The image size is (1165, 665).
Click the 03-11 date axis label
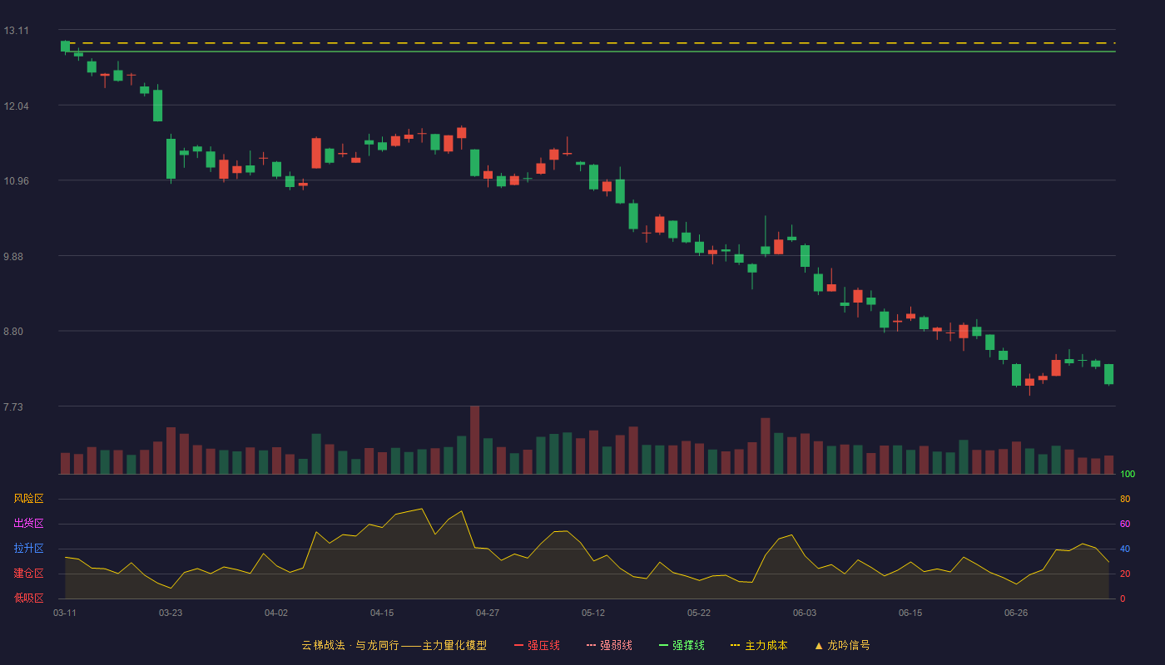[65, 613]
